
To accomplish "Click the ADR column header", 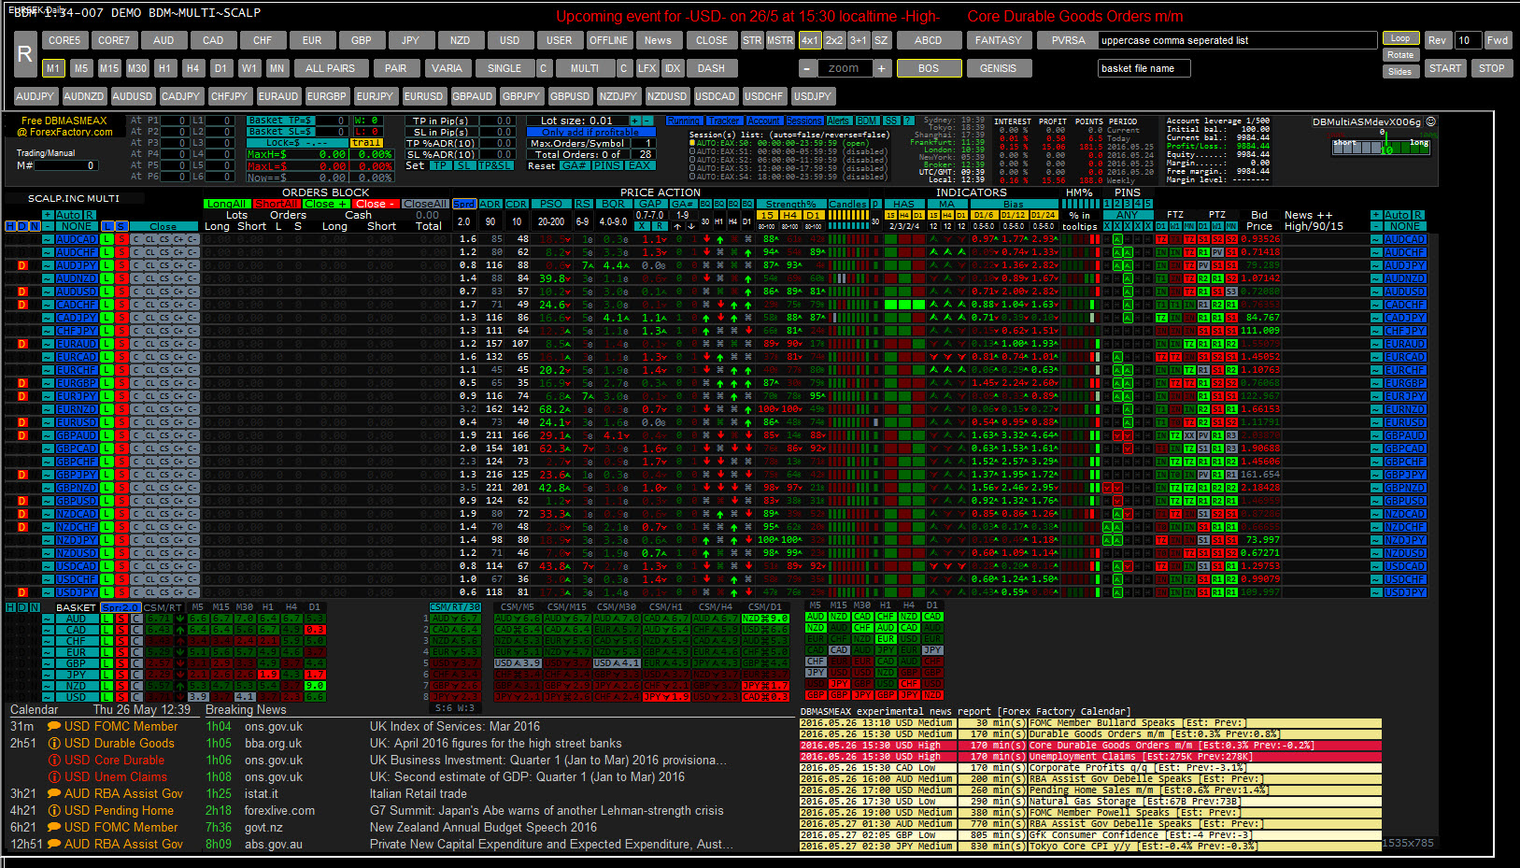I will coord(490,204).
